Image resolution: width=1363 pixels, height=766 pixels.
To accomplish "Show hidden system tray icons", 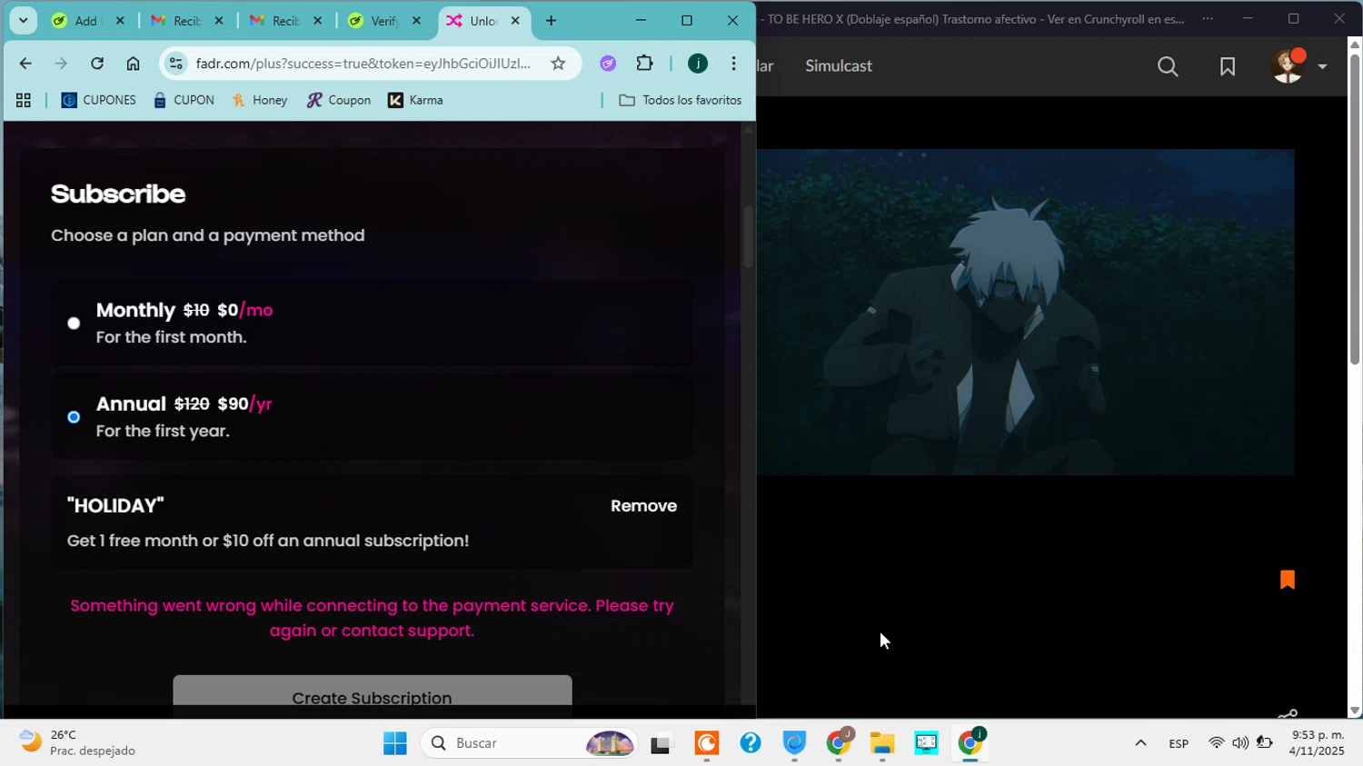I will [x=1140, y=743].
